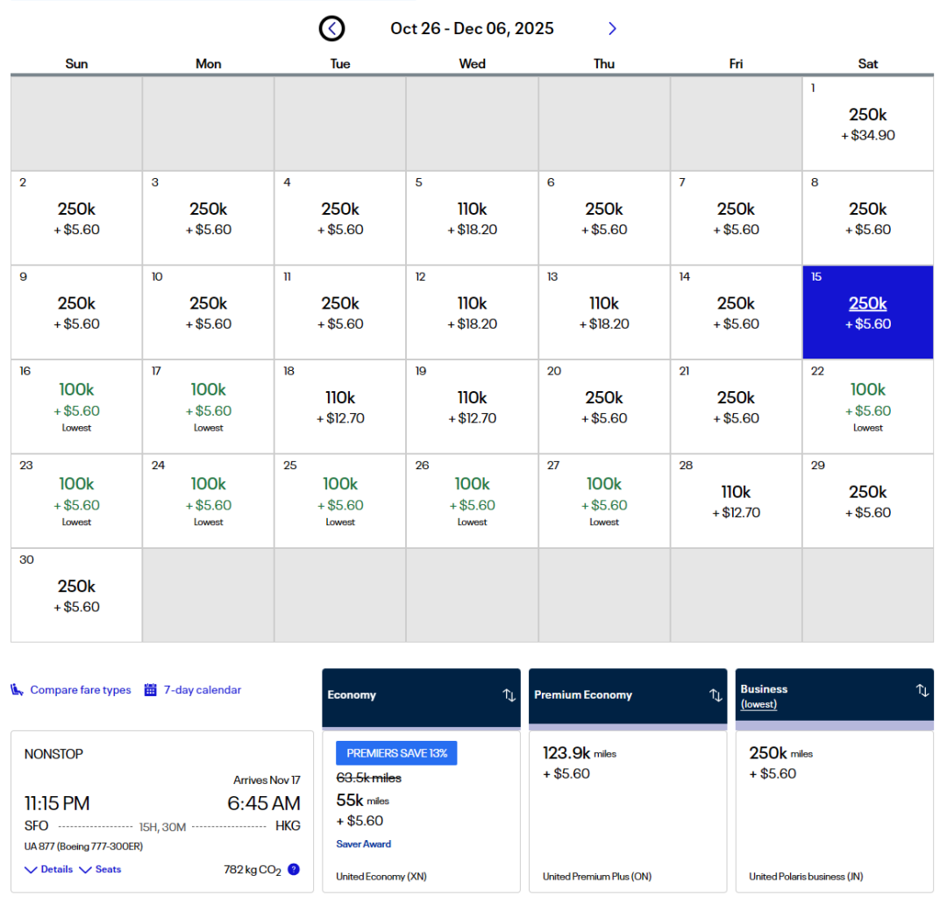Click the 7-day calendar icon
Screen dimensions: 947x897
[150, 690]
